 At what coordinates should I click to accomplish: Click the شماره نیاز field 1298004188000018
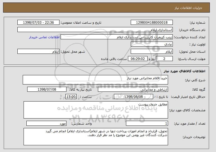152,23
